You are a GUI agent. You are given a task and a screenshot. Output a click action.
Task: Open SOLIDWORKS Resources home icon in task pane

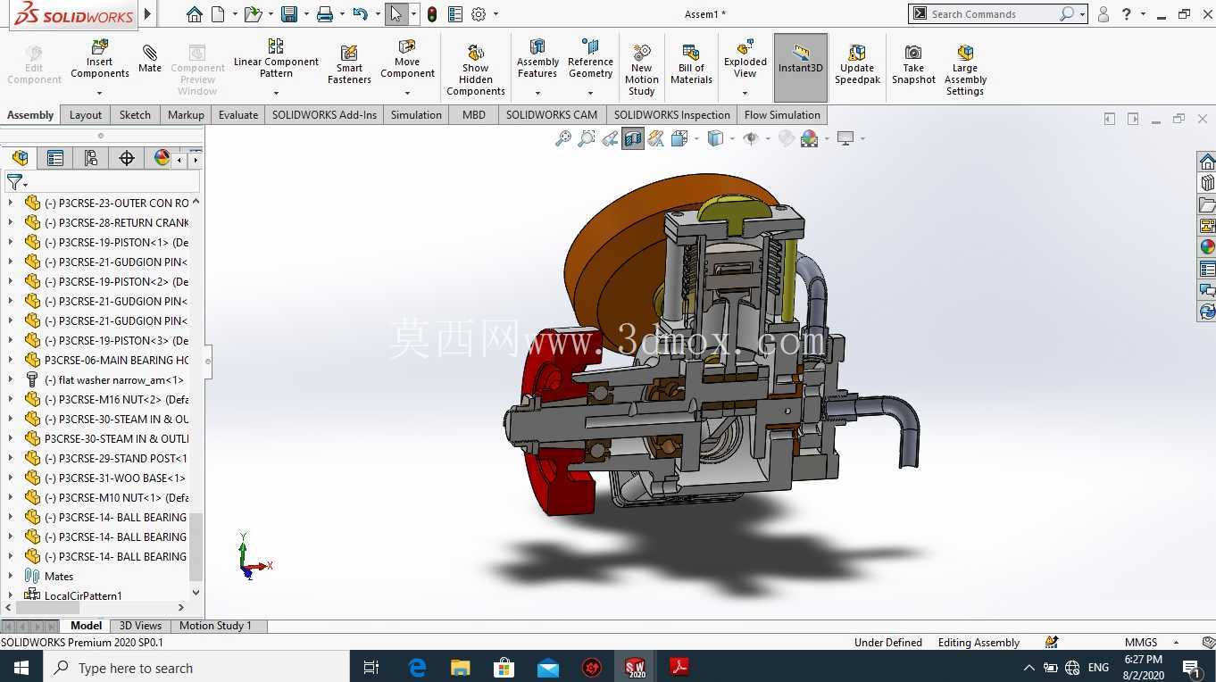pos(1207,162)
